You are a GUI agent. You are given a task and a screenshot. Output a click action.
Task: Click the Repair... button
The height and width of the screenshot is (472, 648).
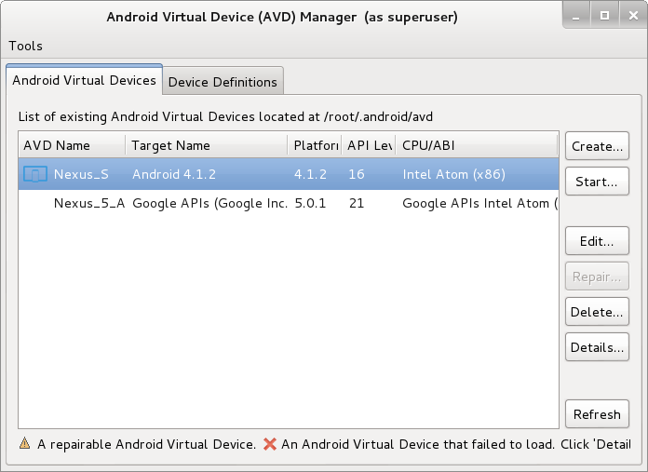pyautogui.click(x=597, y=276)
